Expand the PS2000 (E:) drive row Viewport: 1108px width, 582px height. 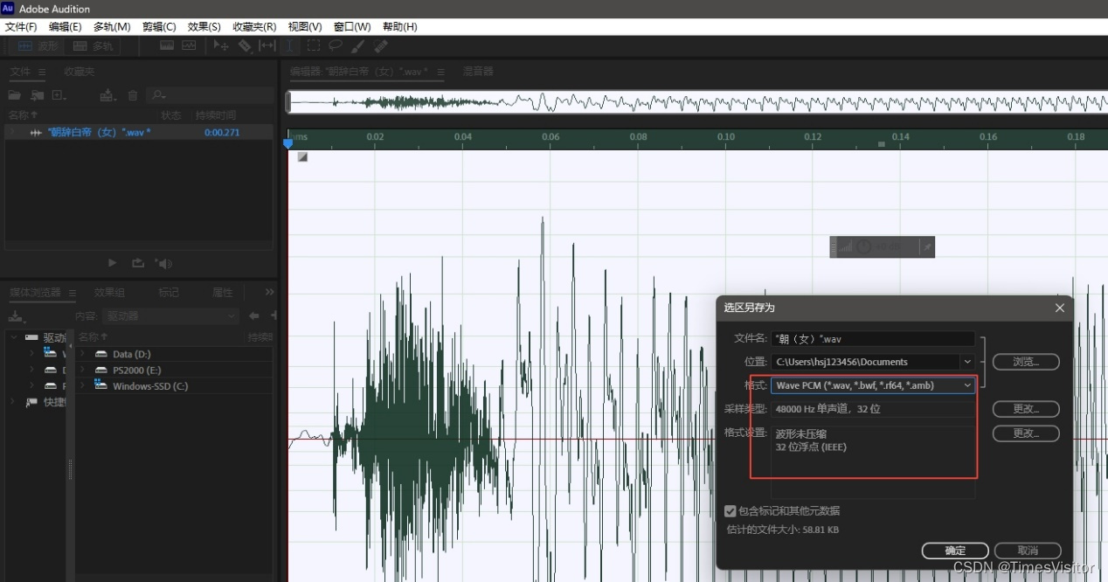click(x=83, y=370)
